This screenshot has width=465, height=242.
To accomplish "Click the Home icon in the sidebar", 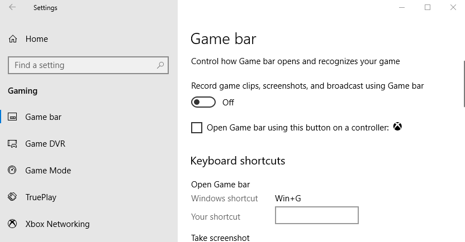I will [x=12, y=39].
